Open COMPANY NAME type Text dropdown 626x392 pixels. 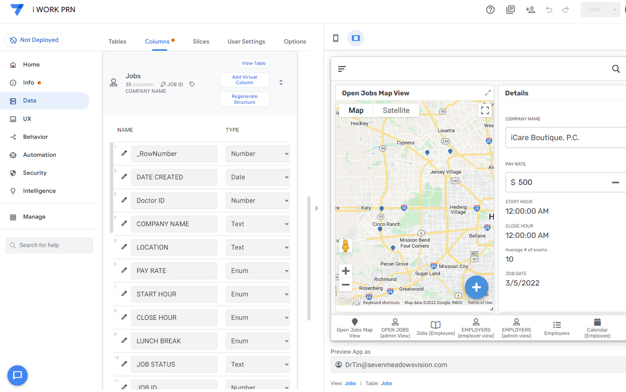point(258,224)
